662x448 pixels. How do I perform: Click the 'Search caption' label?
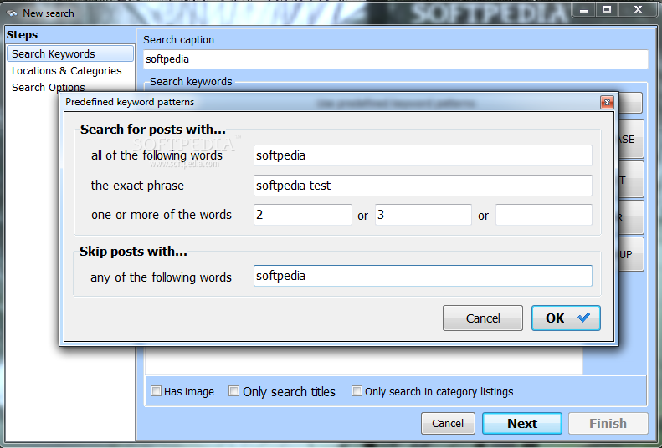(x=178, y=40)
